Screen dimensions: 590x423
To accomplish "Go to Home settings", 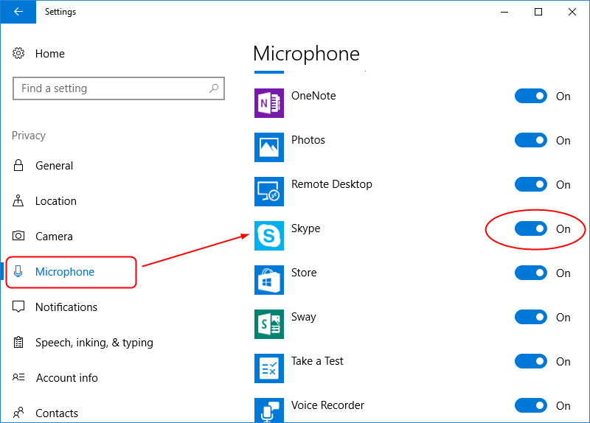I will 50,53.
